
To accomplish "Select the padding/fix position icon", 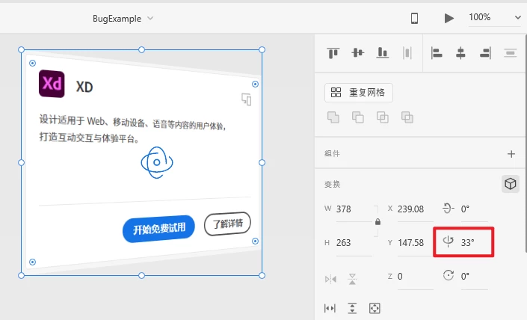I will (375, 308).
